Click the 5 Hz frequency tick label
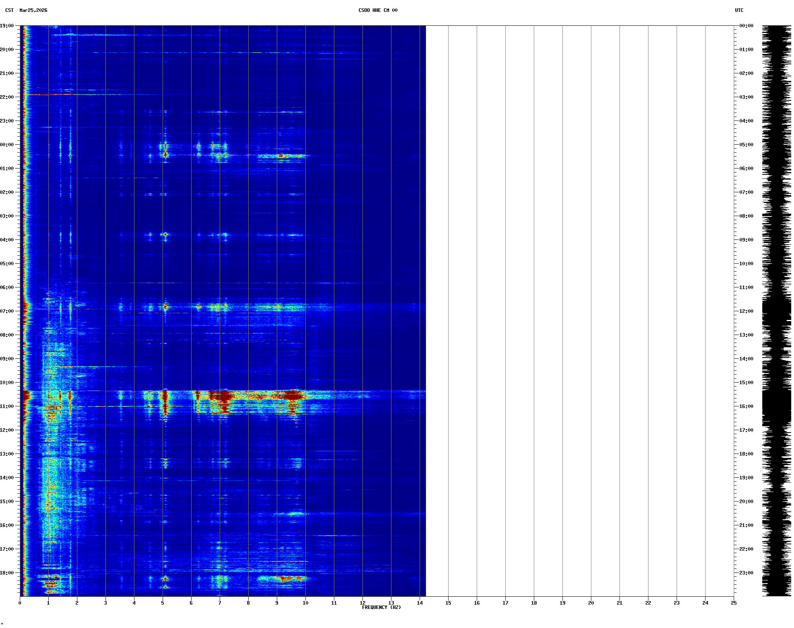794x628 pixels. click(163, 603)
